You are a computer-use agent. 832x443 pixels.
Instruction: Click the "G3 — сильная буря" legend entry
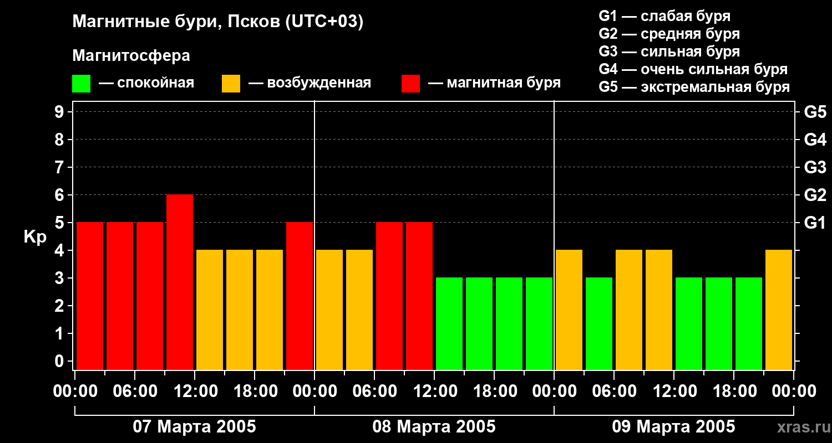[x=669, y=51]
